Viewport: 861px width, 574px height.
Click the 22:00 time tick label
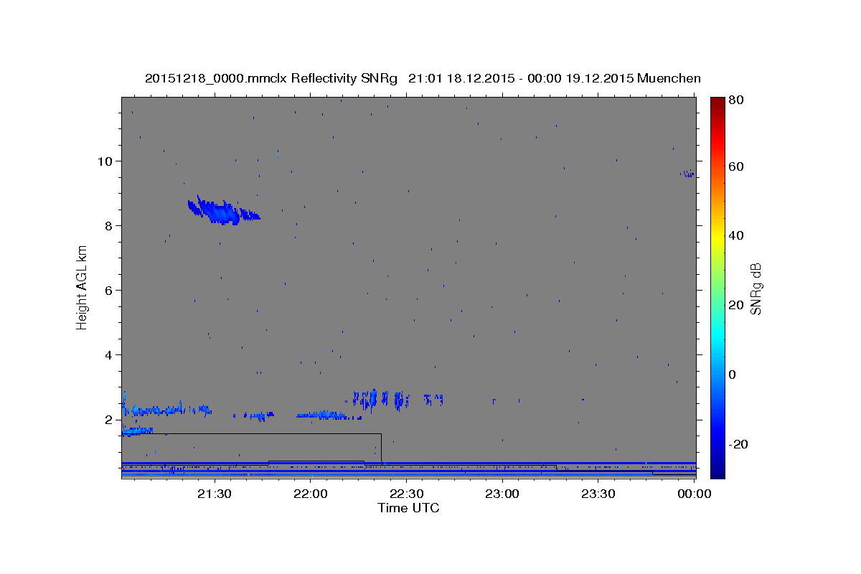310,494
